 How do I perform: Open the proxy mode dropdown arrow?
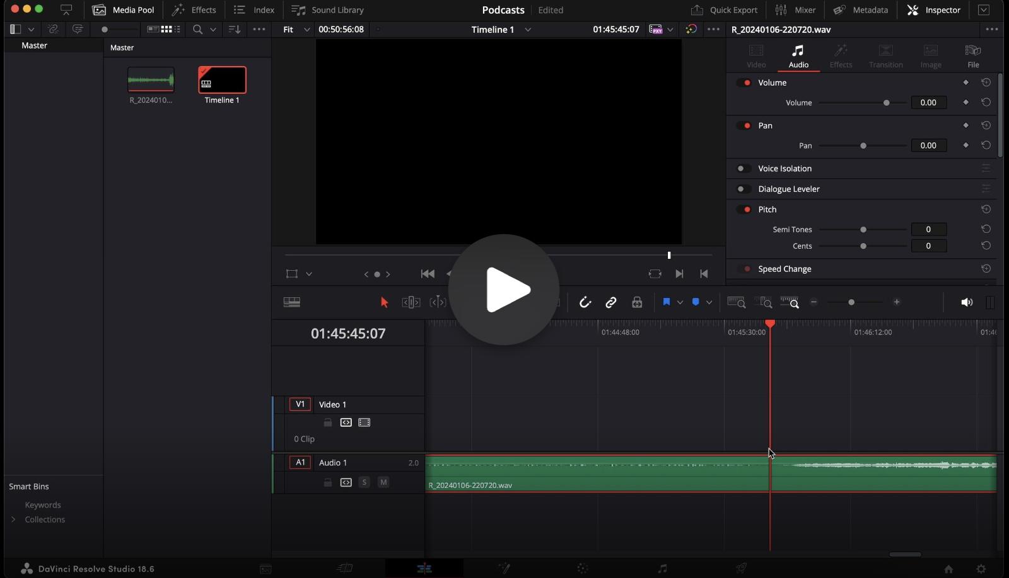[x=670, y=30]
